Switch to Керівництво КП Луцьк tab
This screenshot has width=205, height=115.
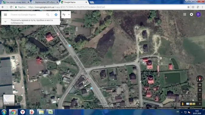click(x=45, y=2)
